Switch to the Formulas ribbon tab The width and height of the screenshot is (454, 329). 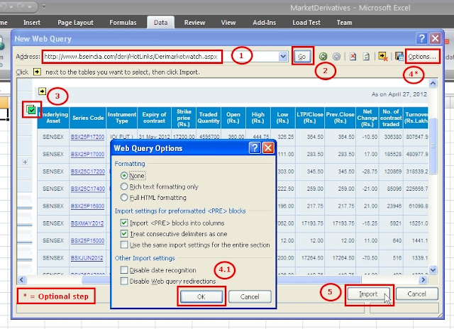click(123, 23)
